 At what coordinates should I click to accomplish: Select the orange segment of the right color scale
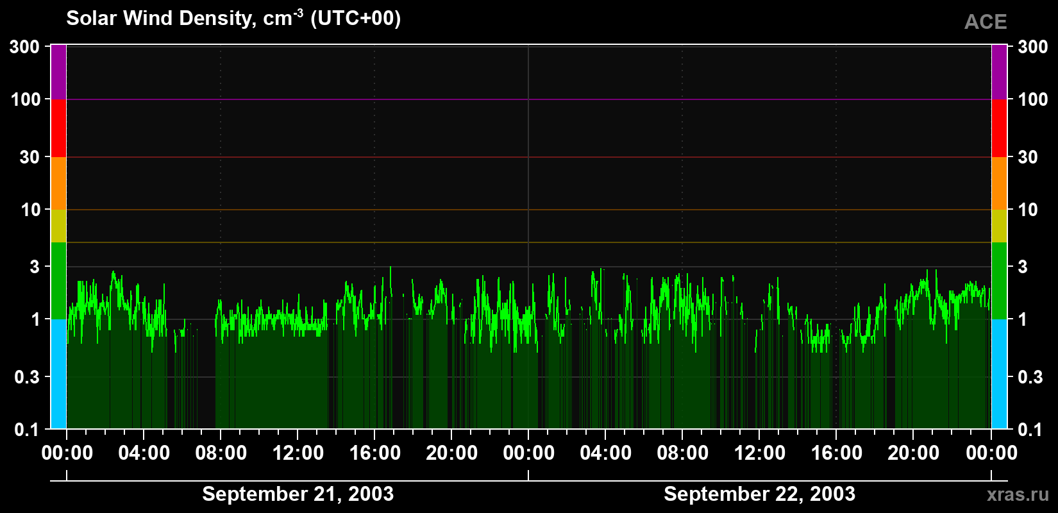(x=1000, y=183)
